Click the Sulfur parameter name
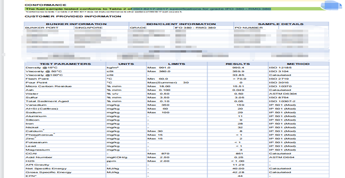This screenshot has width=345, height=178. click(32, 97)
